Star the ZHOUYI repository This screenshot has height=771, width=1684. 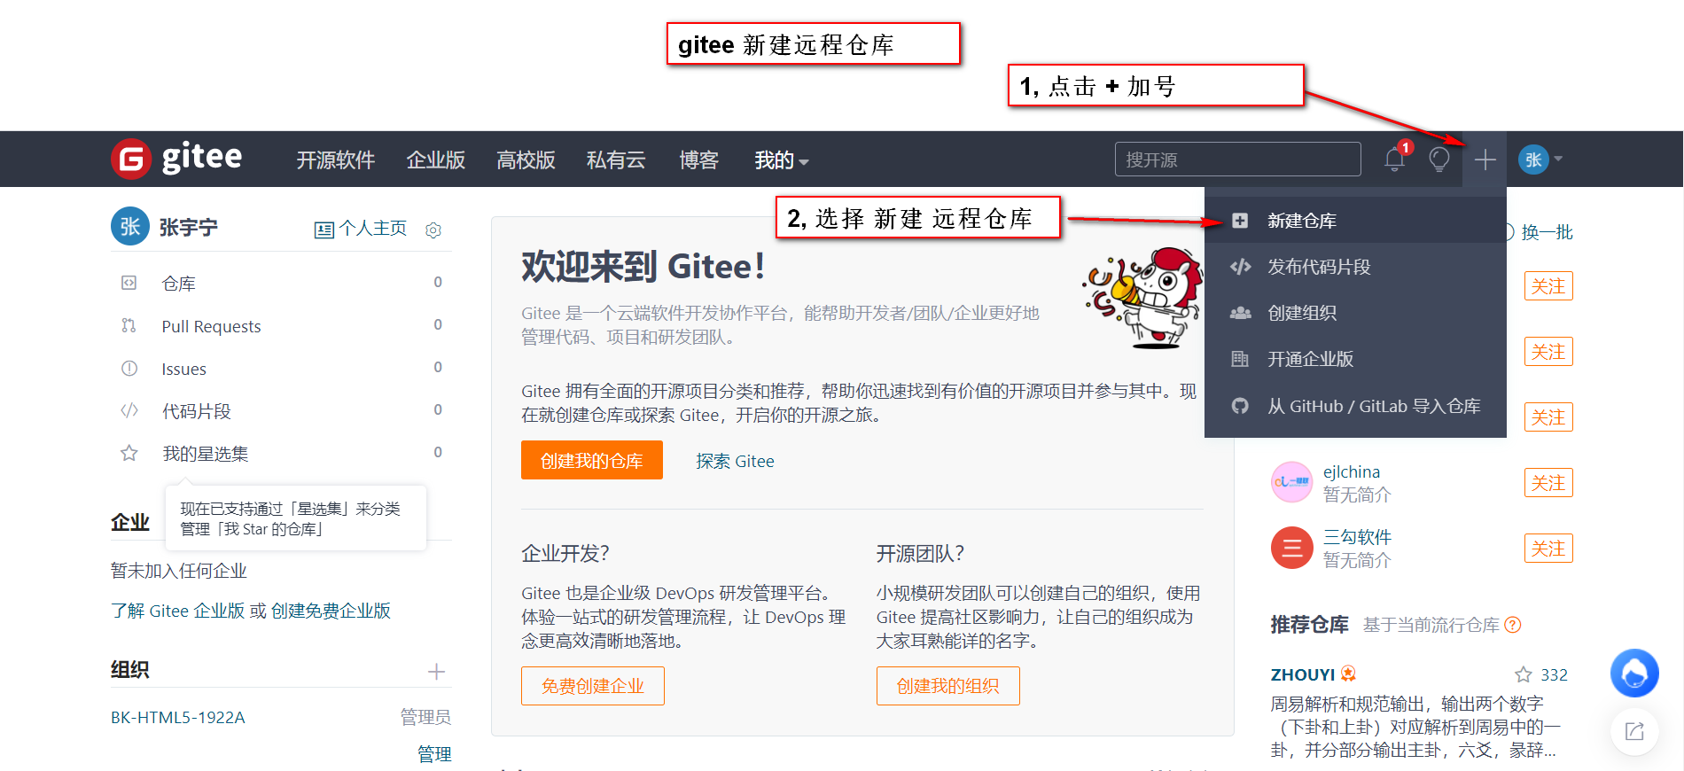[x=1524, y=674]
